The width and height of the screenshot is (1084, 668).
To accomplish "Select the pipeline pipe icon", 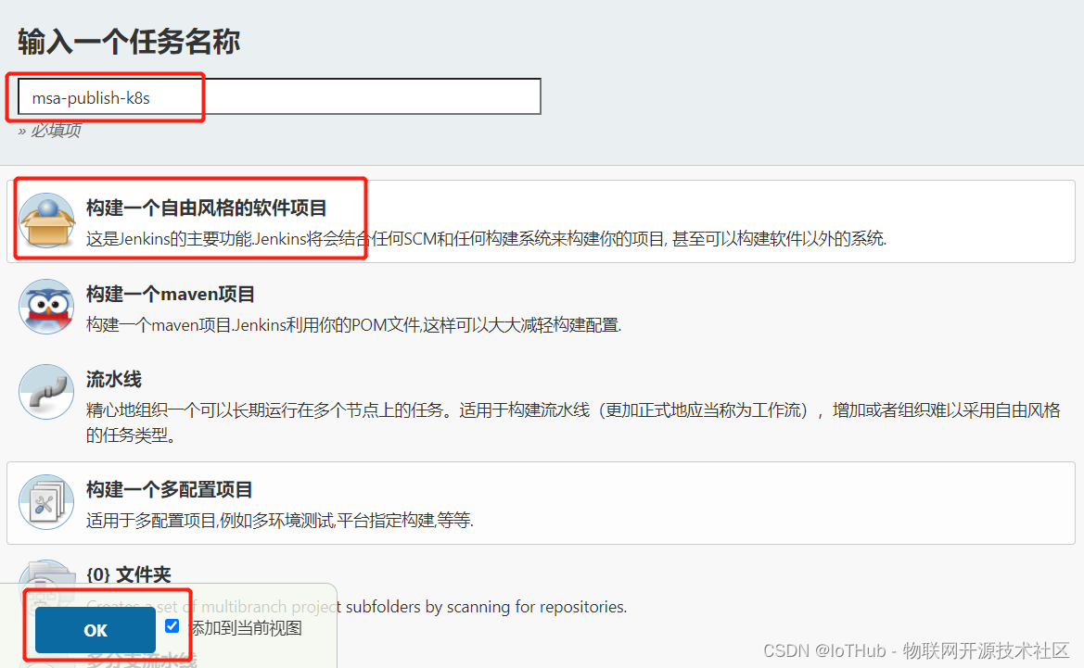I will point(46,392).
